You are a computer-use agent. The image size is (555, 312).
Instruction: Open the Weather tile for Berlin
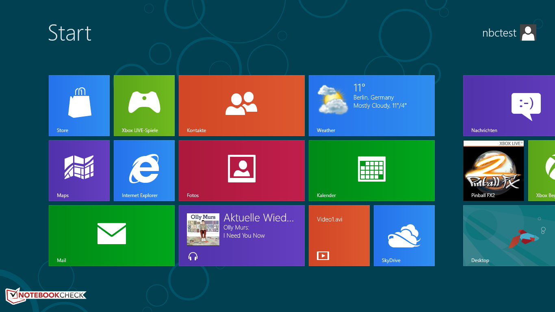point(372,106)
